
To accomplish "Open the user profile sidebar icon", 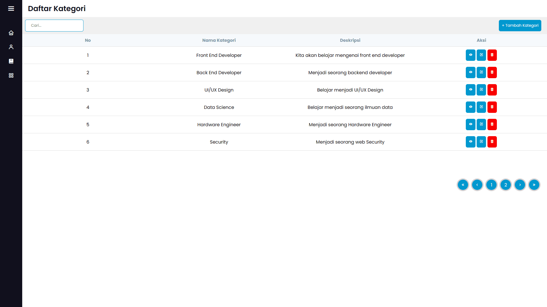I will 11,47.
